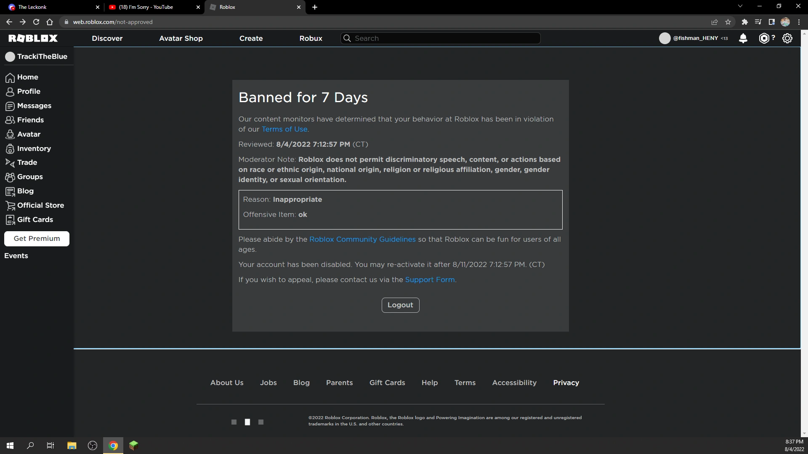Open Chrome three-dot menu
The image size is (808, 454).
799,22
